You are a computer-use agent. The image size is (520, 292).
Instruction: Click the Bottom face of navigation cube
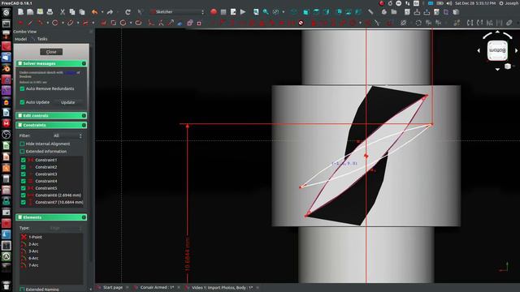pyautogui.click(x=497, y=50)
